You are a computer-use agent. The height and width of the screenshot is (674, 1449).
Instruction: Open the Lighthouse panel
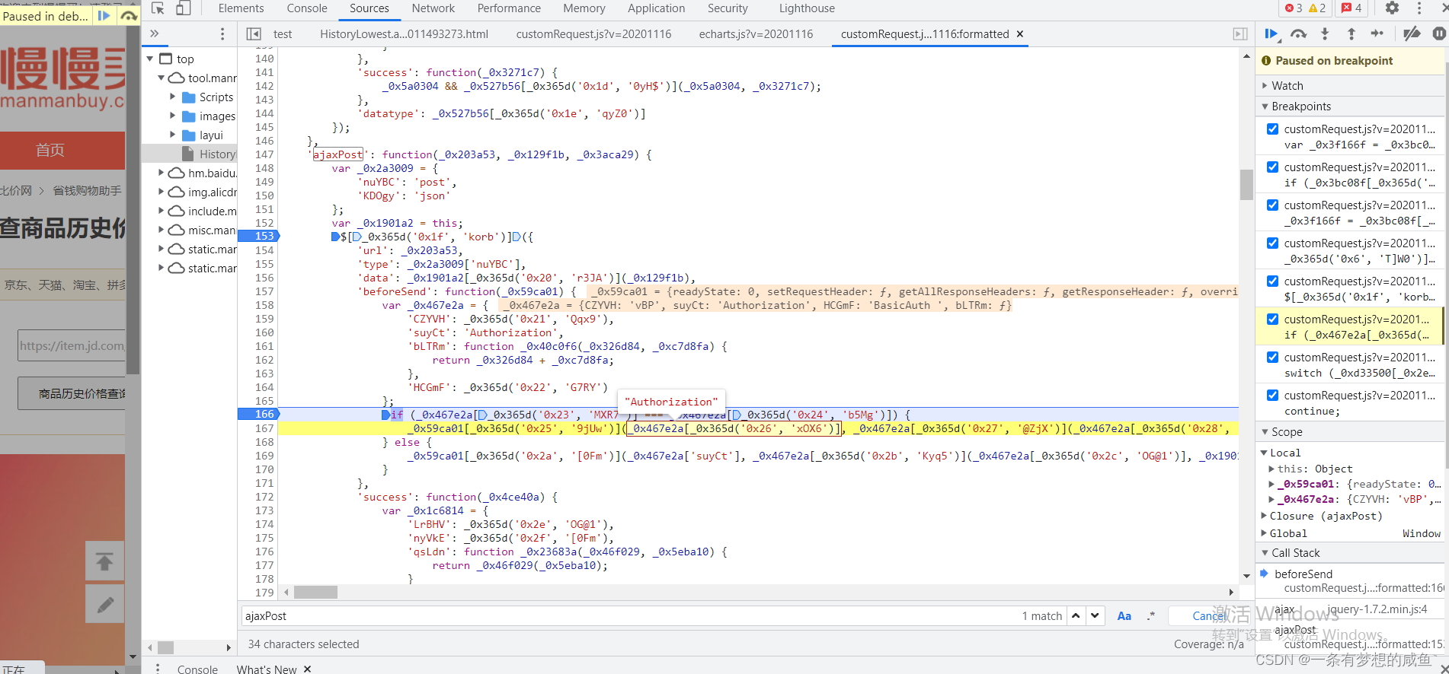(807, 8)
